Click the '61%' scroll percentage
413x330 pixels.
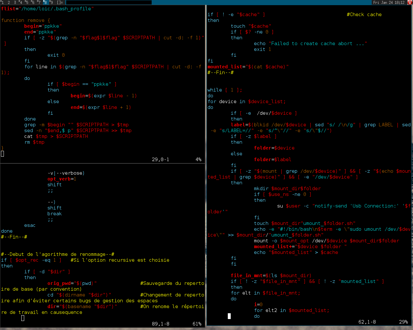coord(197,324)
